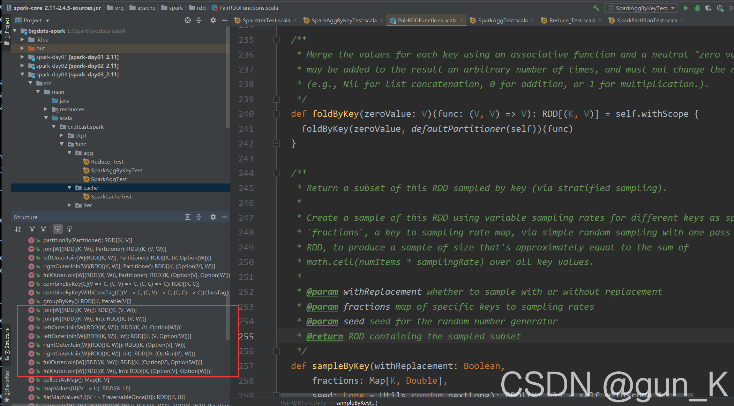Collapse all in the Structure panel

(199, 217)
